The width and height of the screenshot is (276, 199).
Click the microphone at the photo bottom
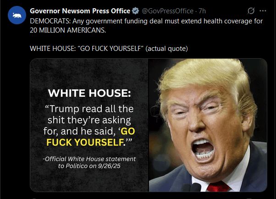pyautogui.click(x=194, y=188)
